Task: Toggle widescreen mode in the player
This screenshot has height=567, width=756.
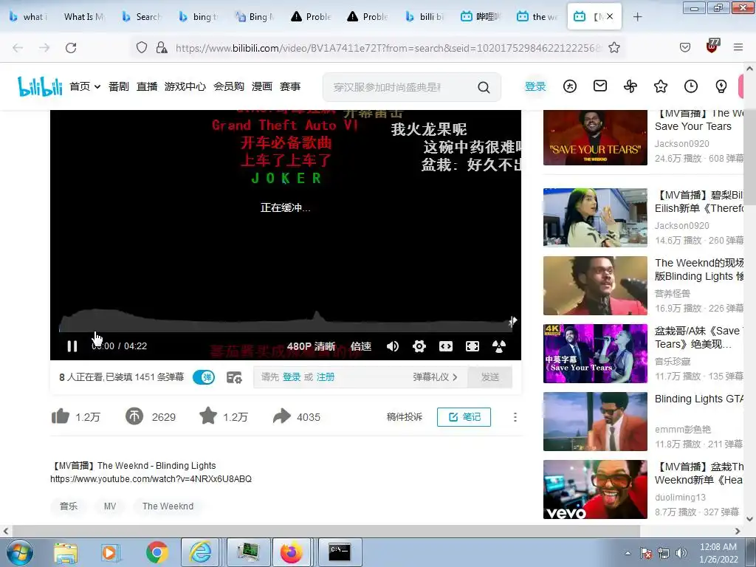Action: [x=445, y=346]
